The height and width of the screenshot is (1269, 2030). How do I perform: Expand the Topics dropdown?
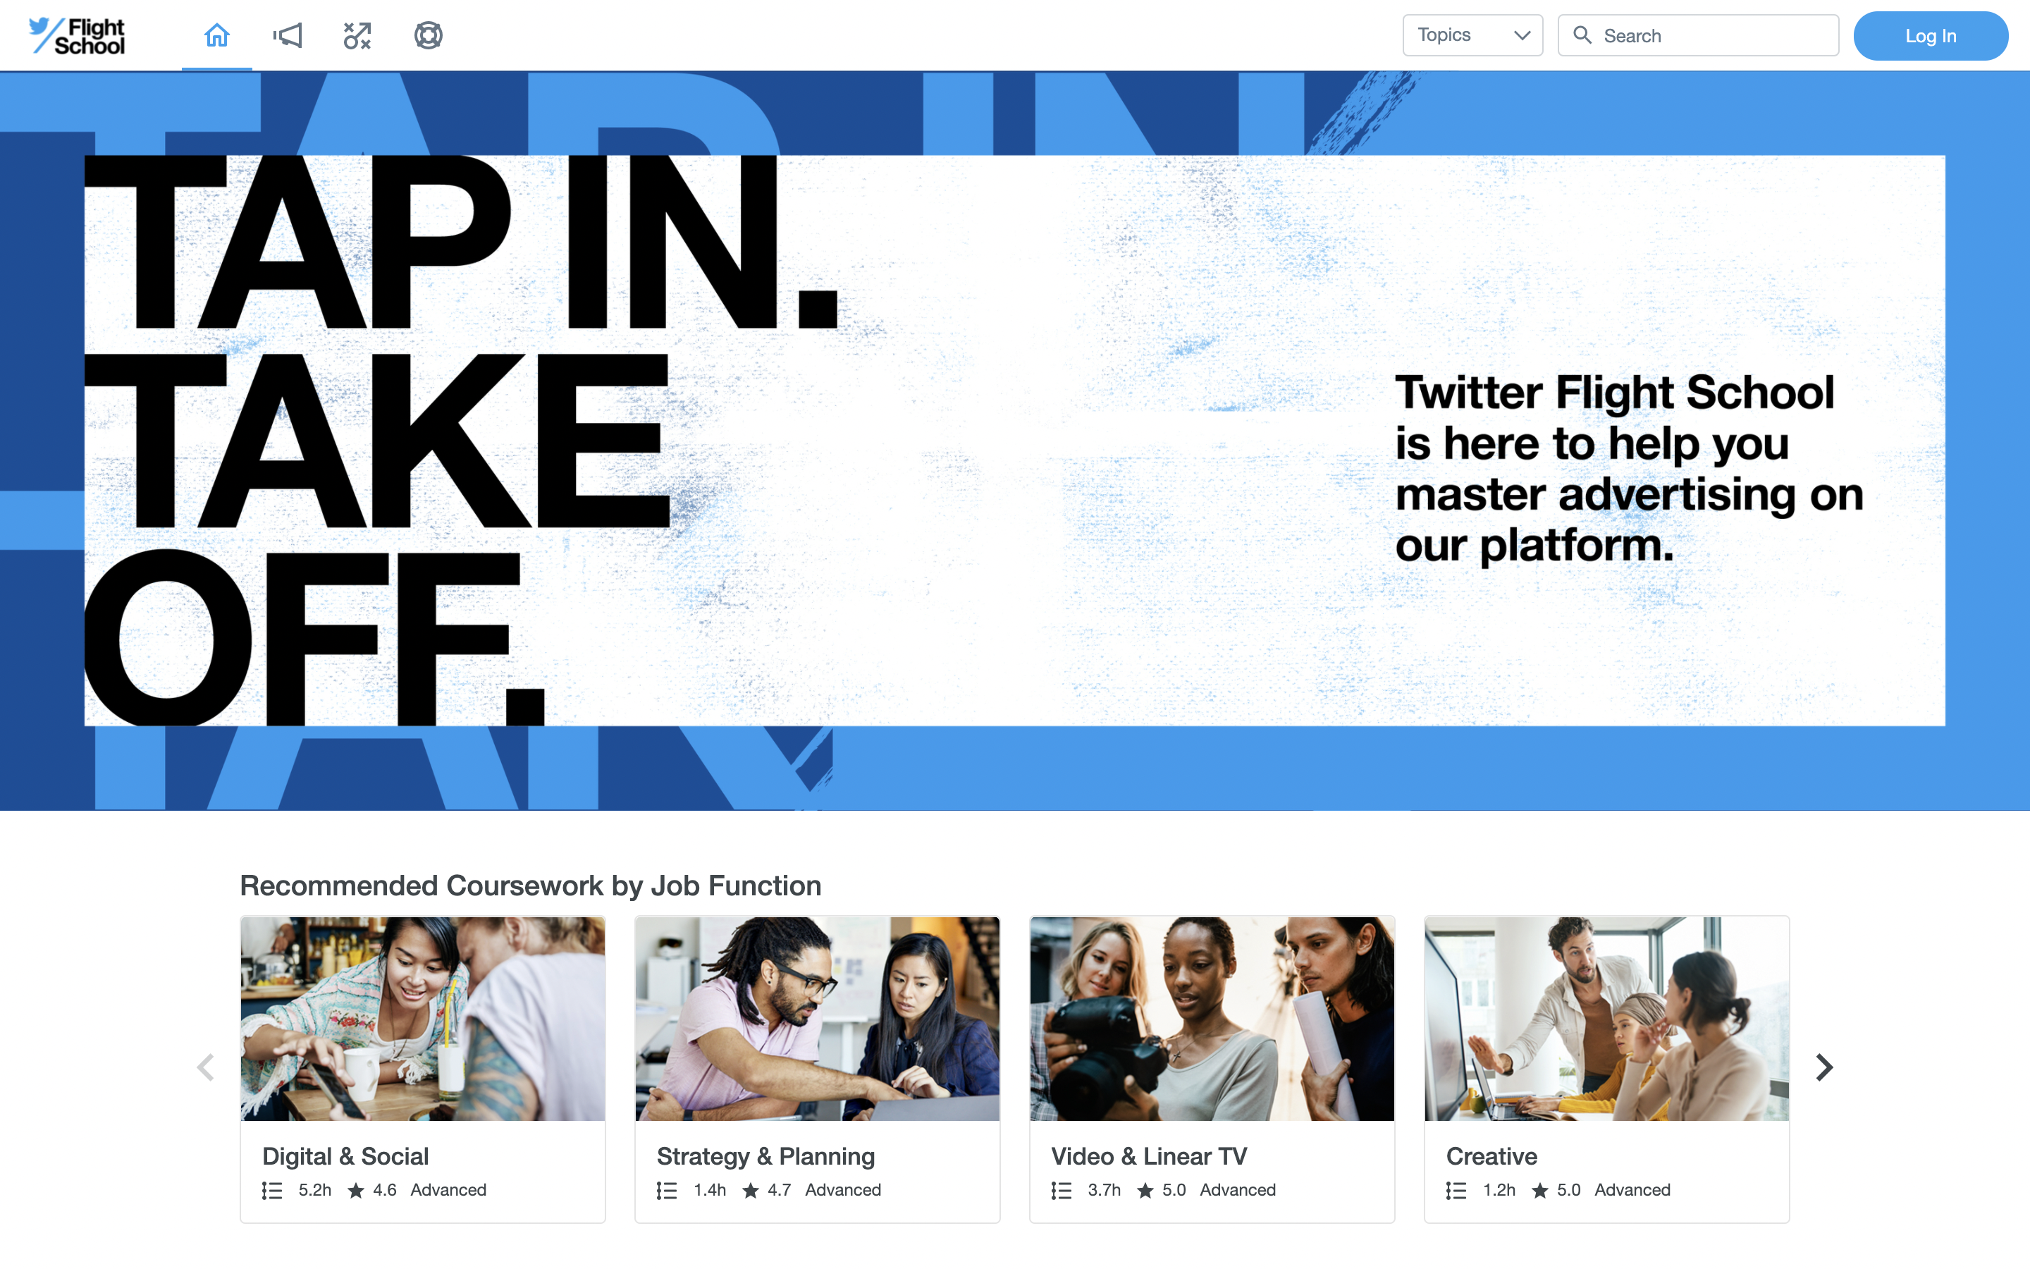pos(1472,35)
